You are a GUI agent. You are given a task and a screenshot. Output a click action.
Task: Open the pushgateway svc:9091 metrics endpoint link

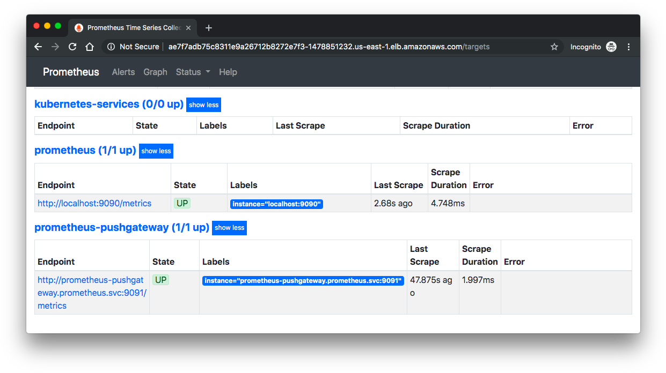click(92, 293)
